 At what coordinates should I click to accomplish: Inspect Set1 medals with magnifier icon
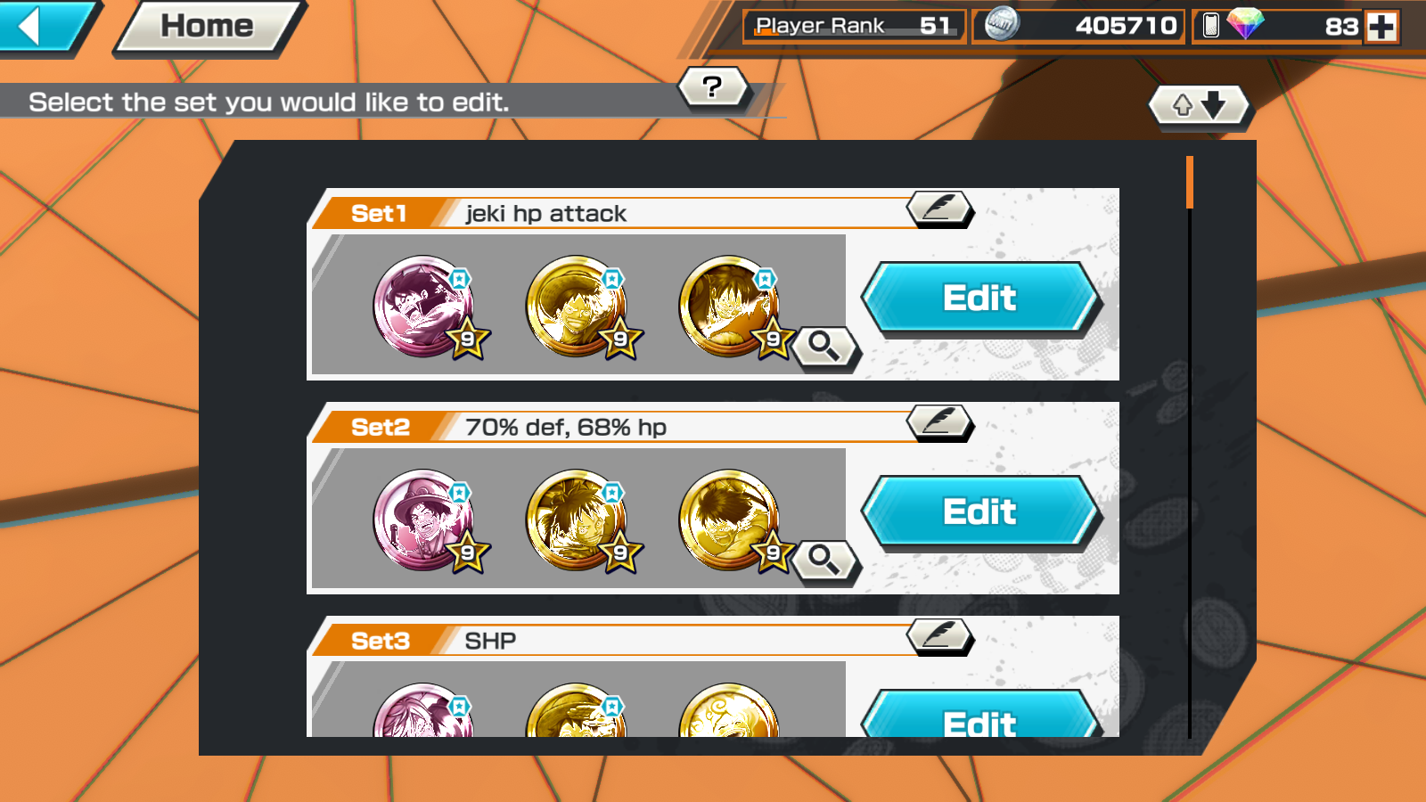(824, 346)
